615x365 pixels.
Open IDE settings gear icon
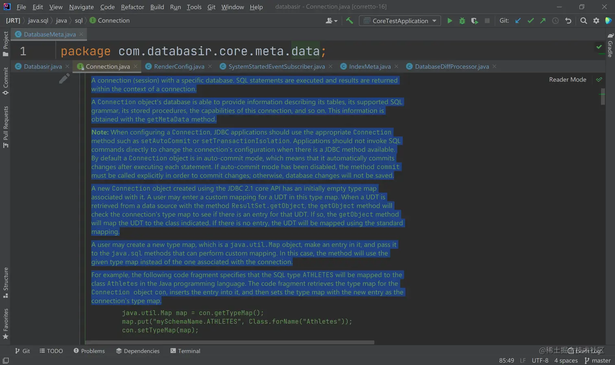(x=596, y=21)
